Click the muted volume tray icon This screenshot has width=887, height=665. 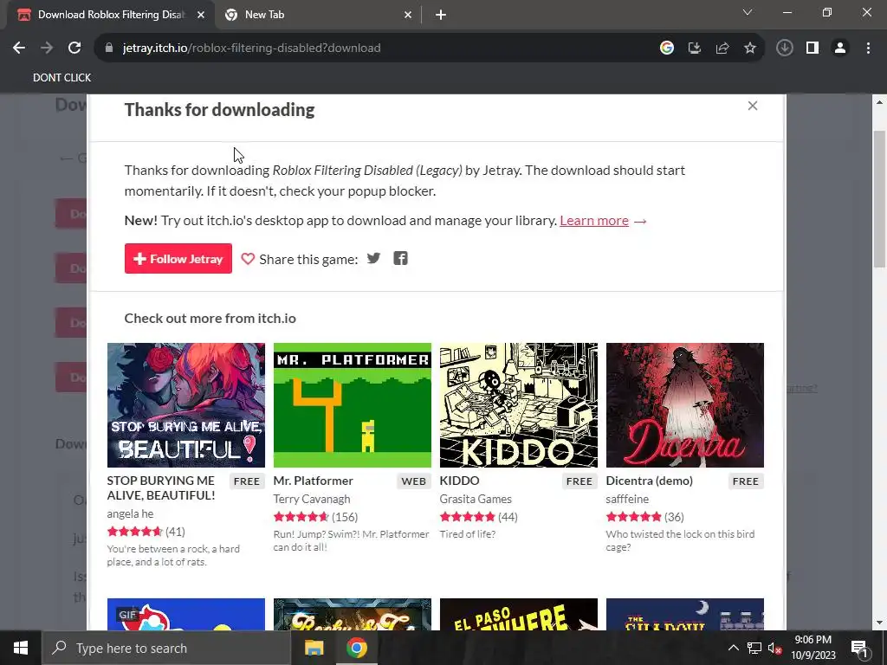[x=775, y=648]
